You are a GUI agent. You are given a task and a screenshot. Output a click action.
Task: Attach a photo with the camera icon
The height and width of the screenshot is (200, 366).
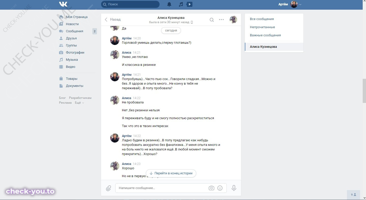(x=211, y=188)
